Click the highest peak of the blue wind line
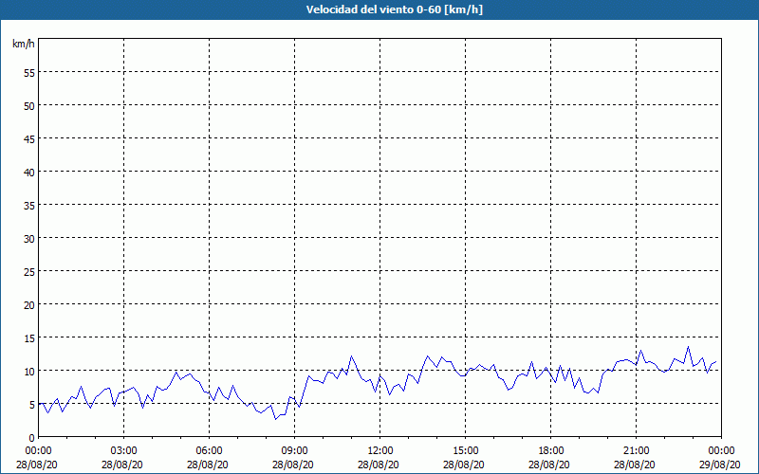Viewport: 759px width, 474px height. [x=689, y=347]
